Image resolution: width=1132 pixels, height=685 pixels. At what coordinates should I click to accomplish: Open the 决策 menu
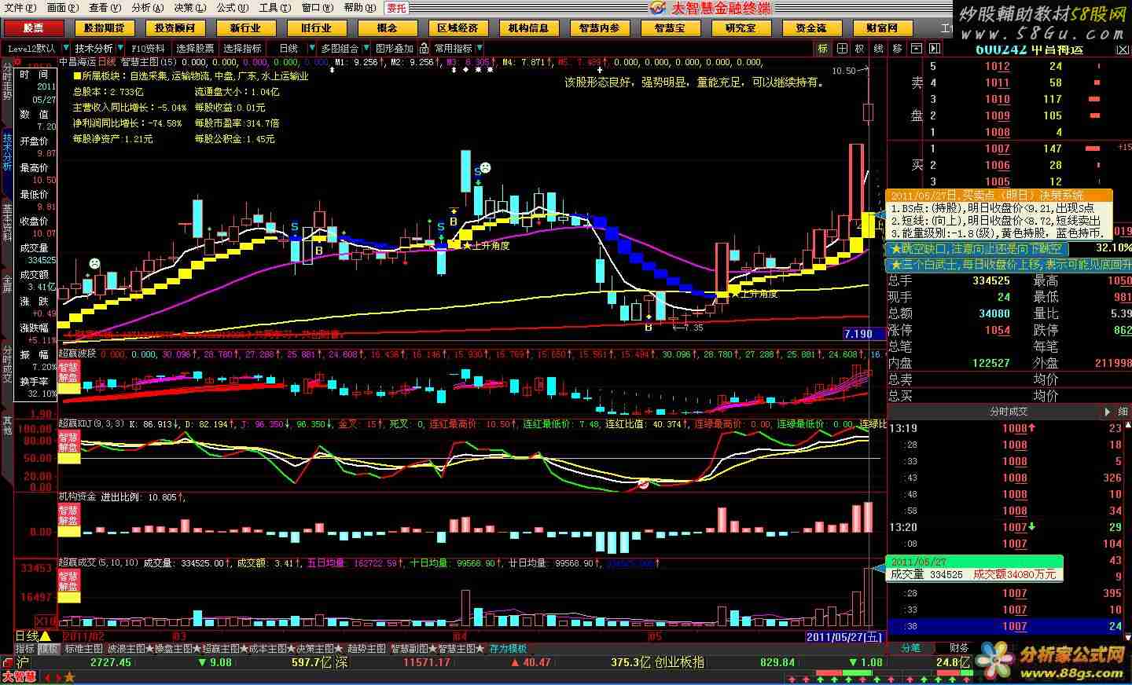(189, 8)
